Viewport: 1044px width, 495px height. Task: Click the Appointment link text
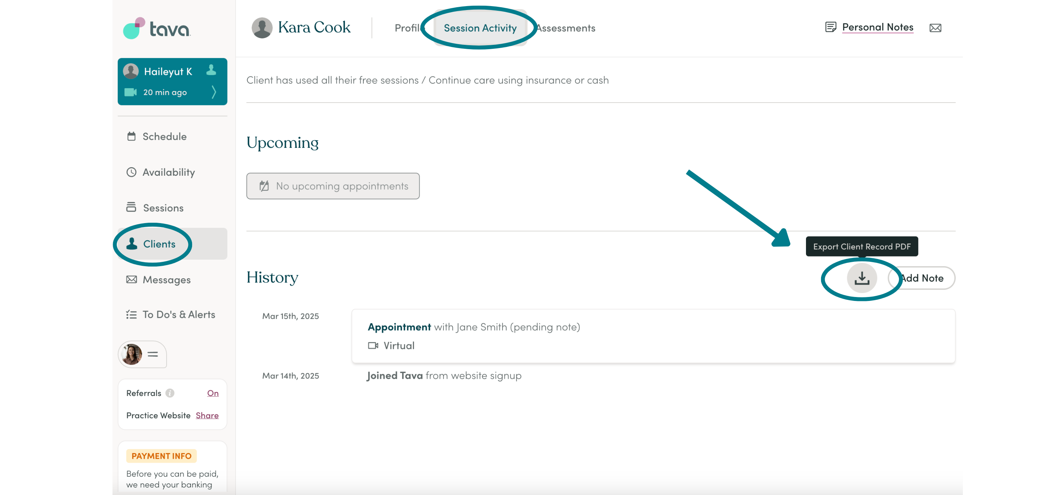pos(399,326)
